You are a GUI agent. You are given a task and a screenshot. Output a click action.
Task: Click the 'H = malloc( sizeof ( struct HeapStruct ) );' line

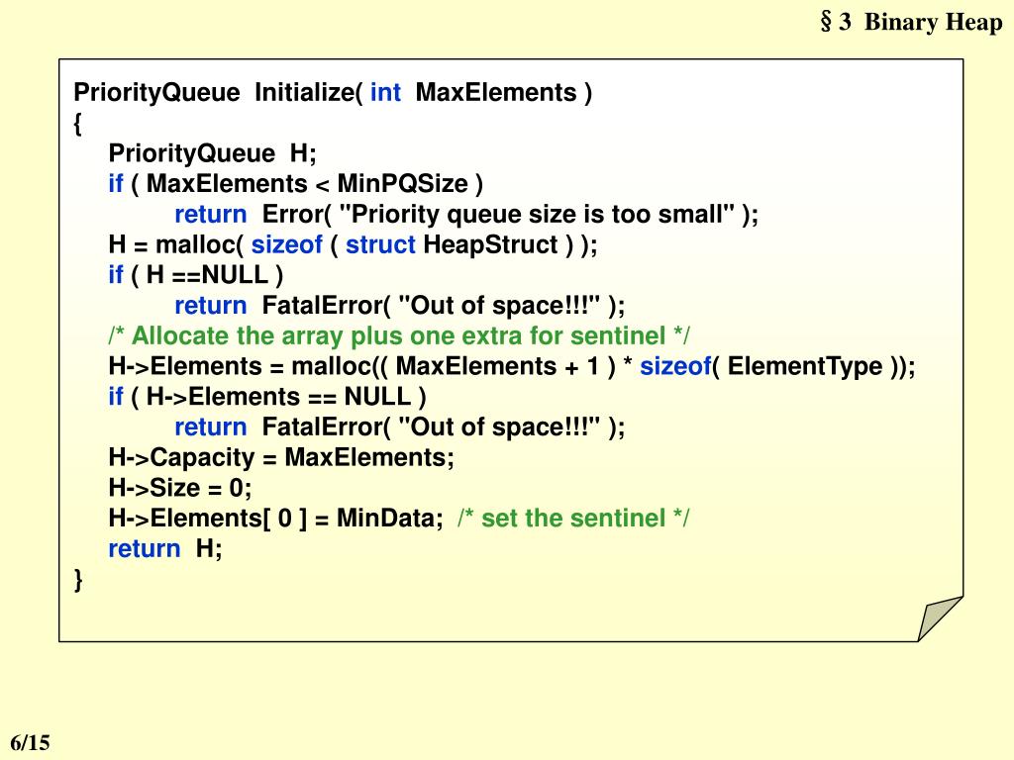click(354, 245)
